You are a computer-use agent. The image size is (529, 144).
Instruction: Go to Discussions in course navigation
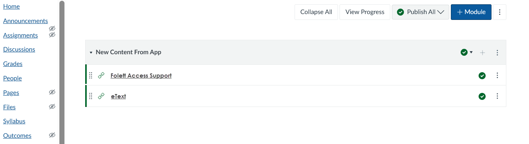19,49
